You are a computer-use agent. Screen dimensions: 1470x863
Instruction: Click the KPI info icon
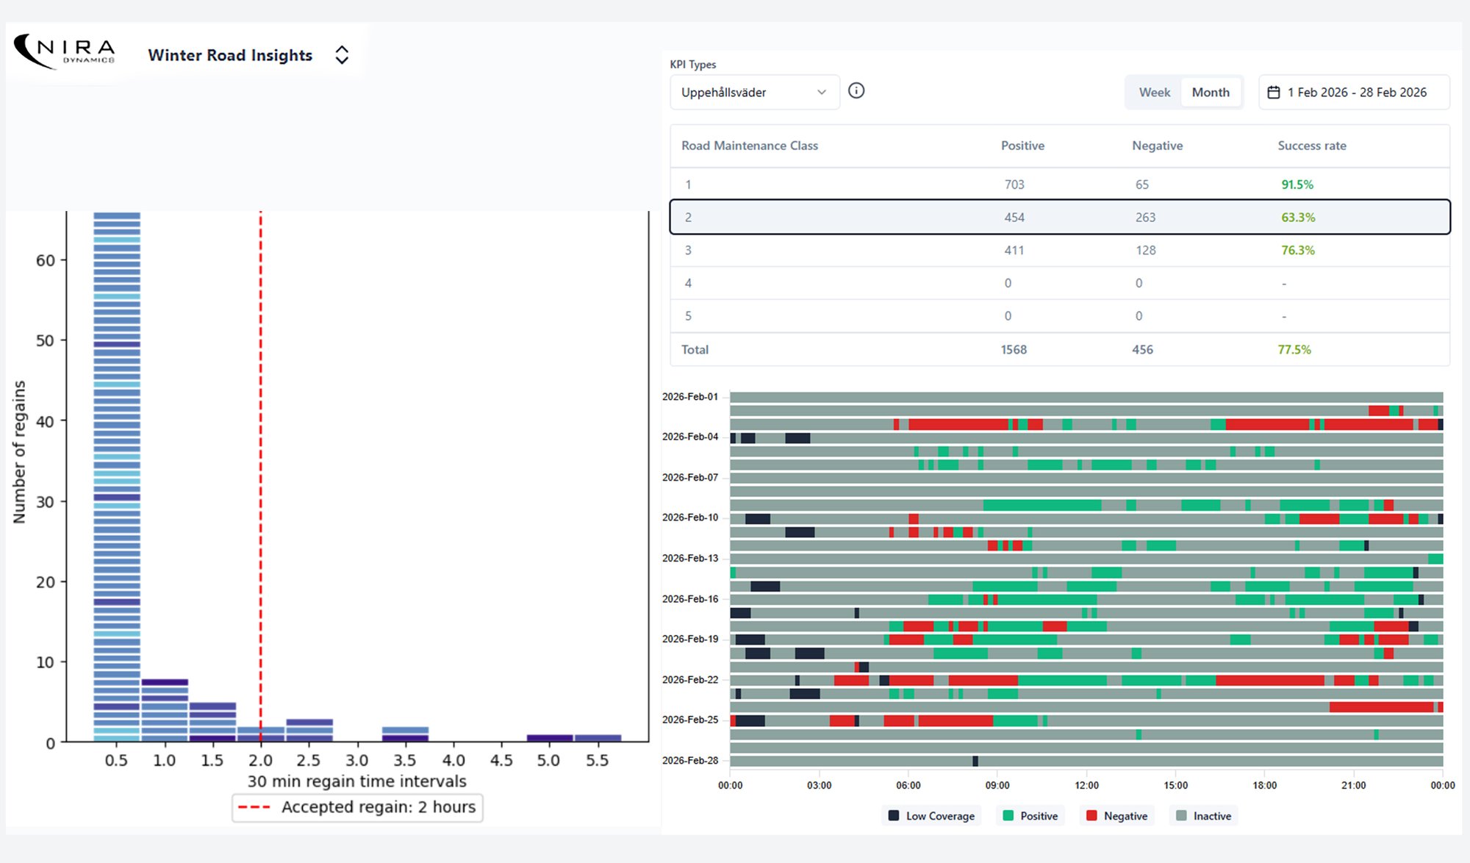(856, 91)
